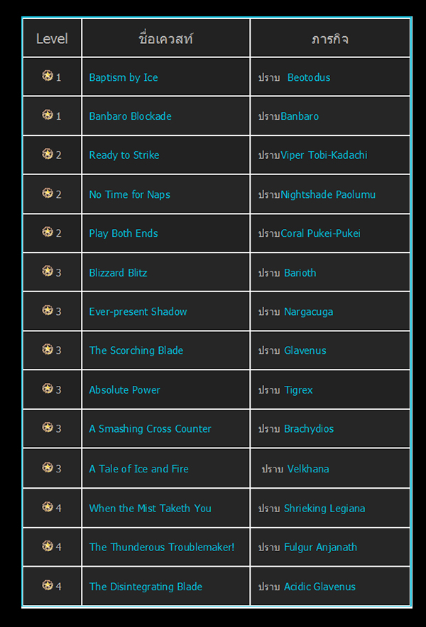This screenshot has height=627, width=426.
Task: Open the Play Both Ends quest link
Action: pyautogui.click(x=124, y=233)
